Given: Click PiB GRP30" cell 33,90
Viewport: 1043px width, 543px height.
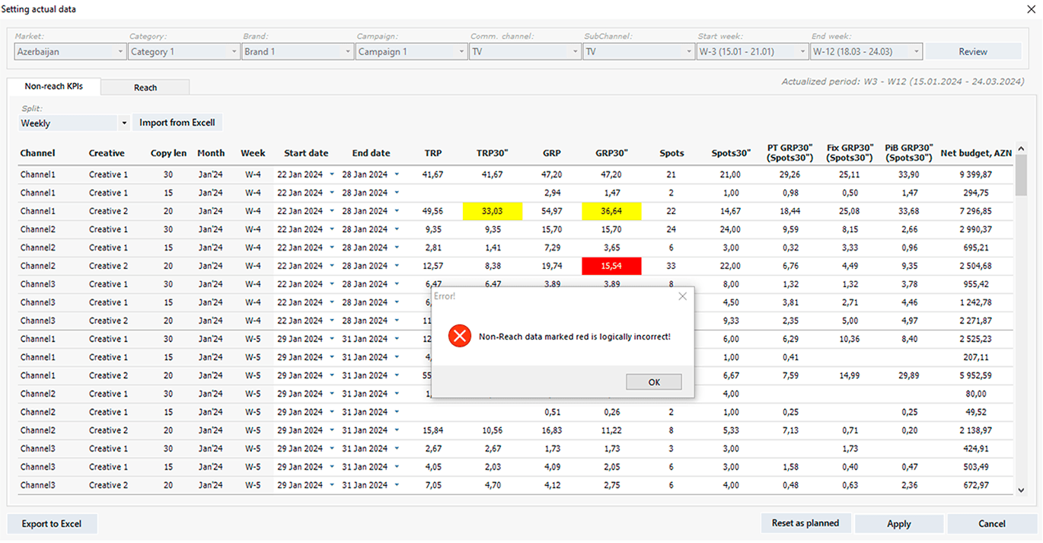Looking at the screenshot, I should tap(909, 174).
